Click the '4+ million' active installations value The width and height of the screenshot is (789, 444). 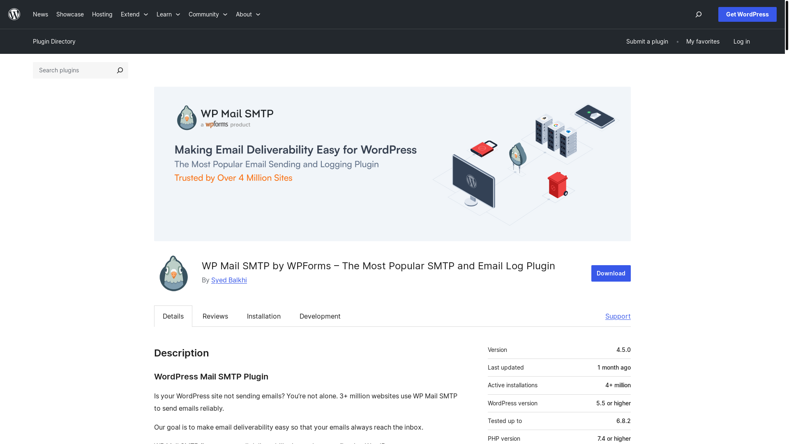tap(618, 385)
